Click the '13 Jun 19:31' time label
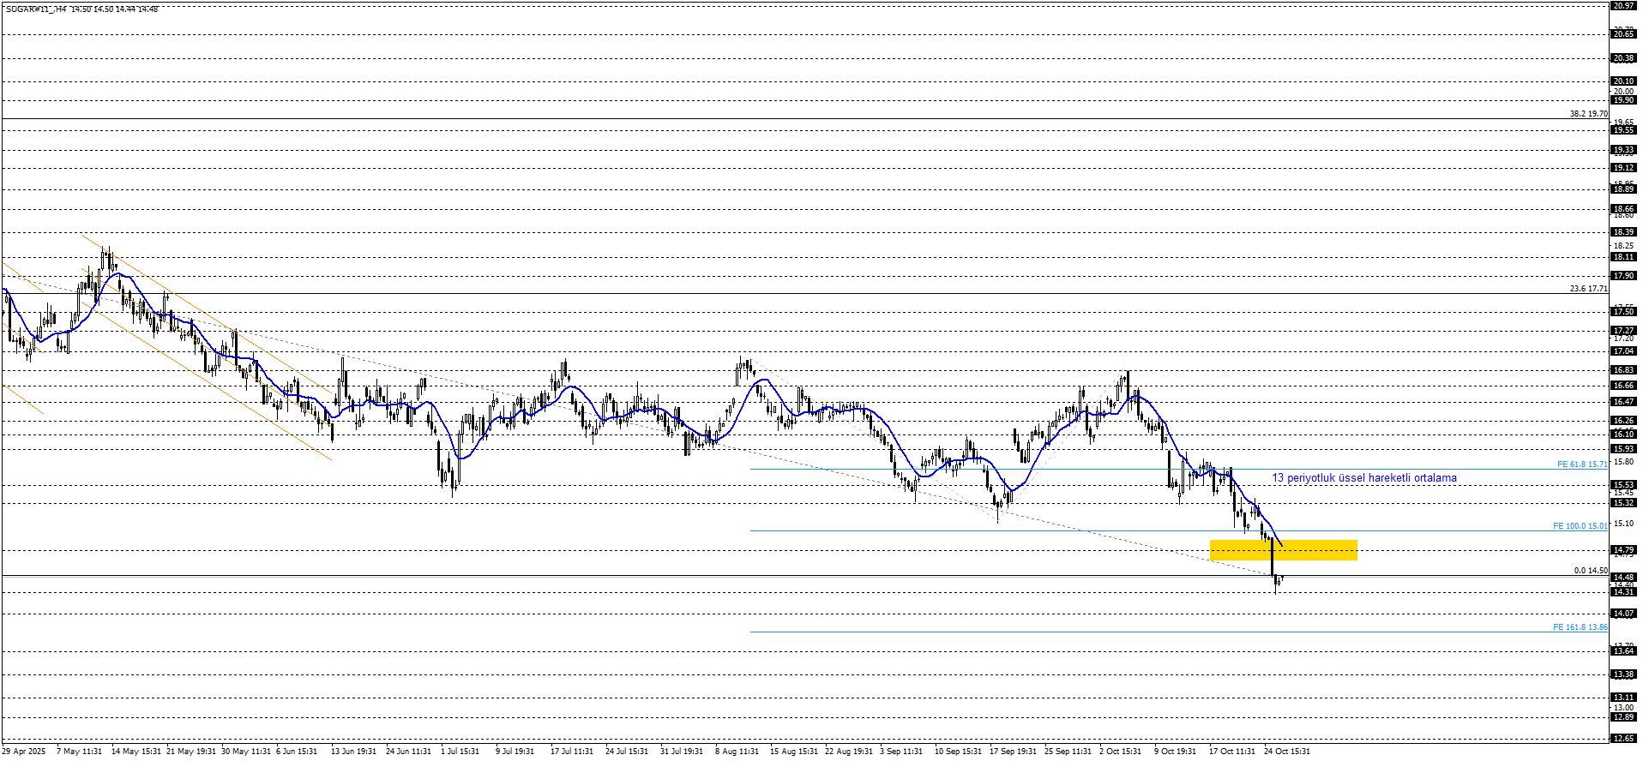 pos(353,752)
